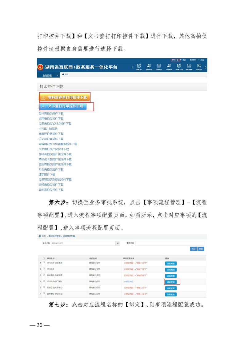Click the first navigation icon left of 业务受理

click(139, 67)
